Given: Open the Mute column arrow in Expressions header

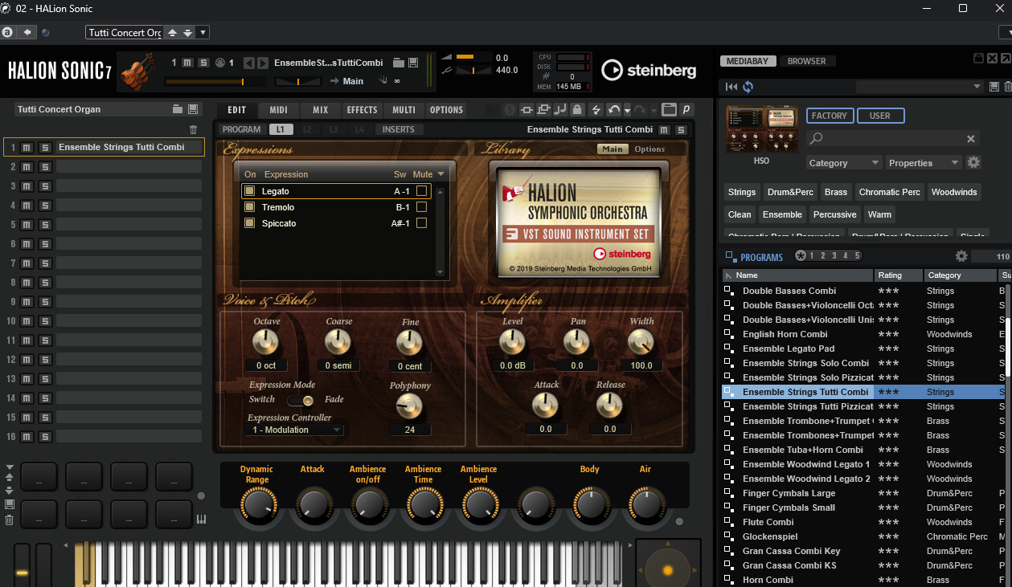Looking at the screenshot, I should pos(440,174).
